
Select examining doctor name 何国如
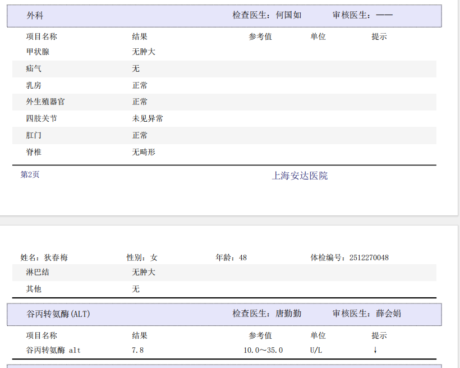pyautogui.click(x=288, y=15)
